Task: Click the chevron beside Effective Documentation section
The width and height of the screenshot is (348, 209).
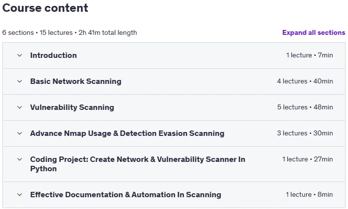Action: coord(20,195)
